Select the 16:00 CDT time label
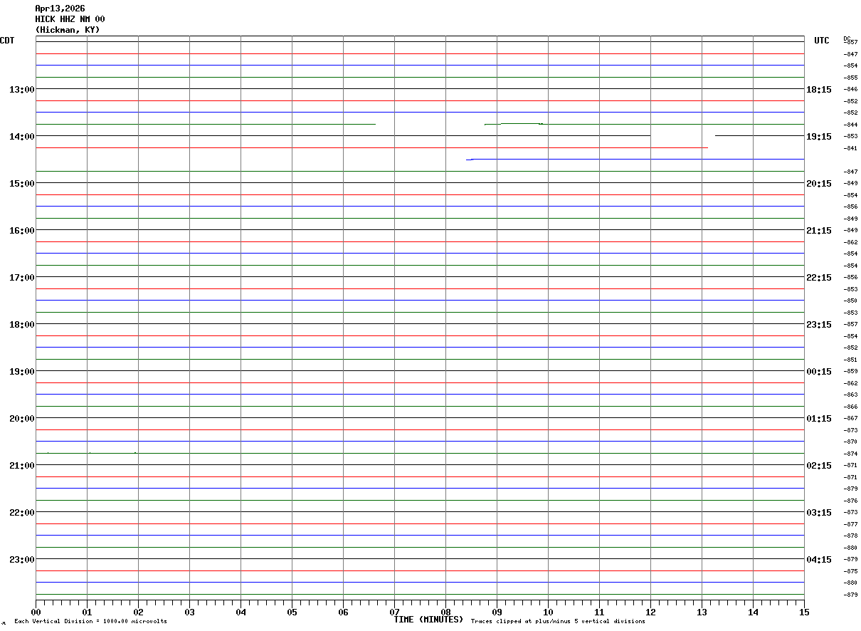Screen dimensions: 861x631 (22, 230)
